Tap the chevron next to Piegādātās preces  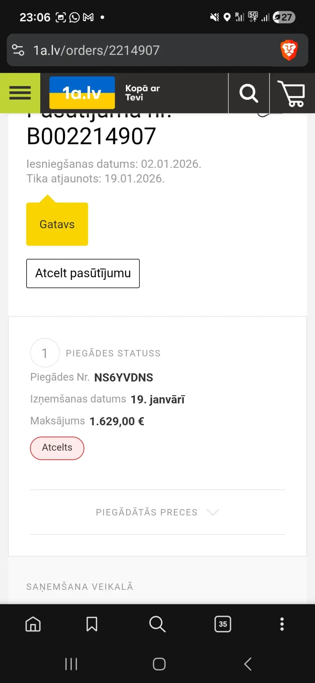click(212, 512)
